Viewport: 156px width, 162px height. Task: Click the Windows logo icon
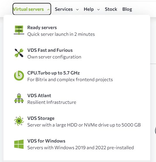tap(19, 144)
